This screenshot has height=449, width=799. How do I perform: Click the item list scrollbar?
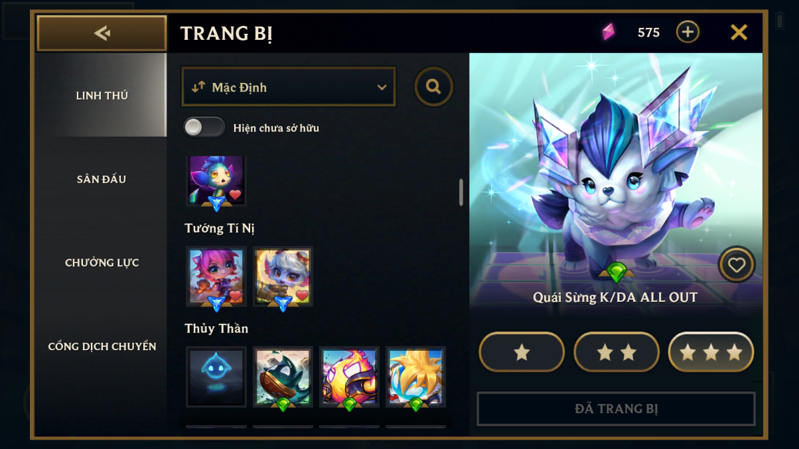461,192
